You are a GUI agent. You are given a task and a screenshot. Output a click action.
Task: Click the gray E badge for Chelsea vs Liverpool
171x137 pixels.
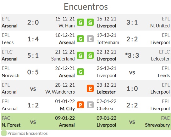[90, 105]
